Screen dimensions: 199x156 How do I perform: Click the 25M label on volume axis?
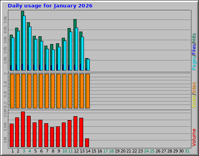click(x=5, y=113)
